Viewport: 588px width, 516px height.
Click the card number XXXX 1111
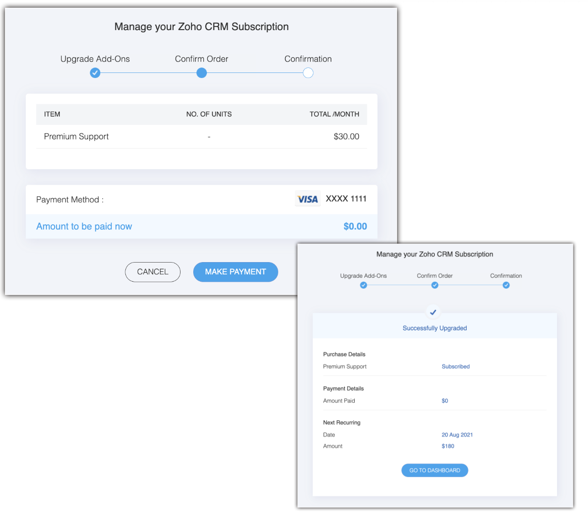tap(346, 199)
